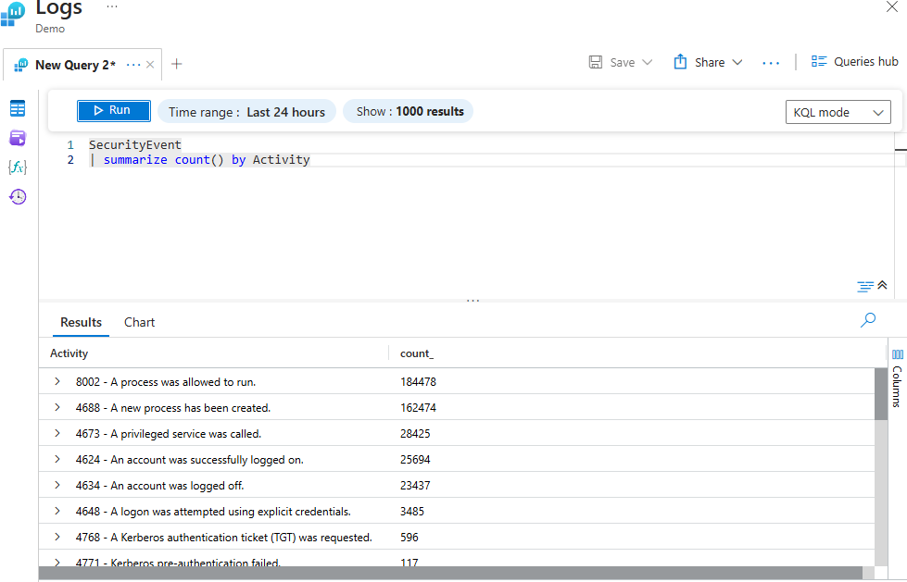Image resolution: width=907 pixels, height=582 pixels.
Task: Expand row 4648 explicit credentials logon
Action: point(57,511)
